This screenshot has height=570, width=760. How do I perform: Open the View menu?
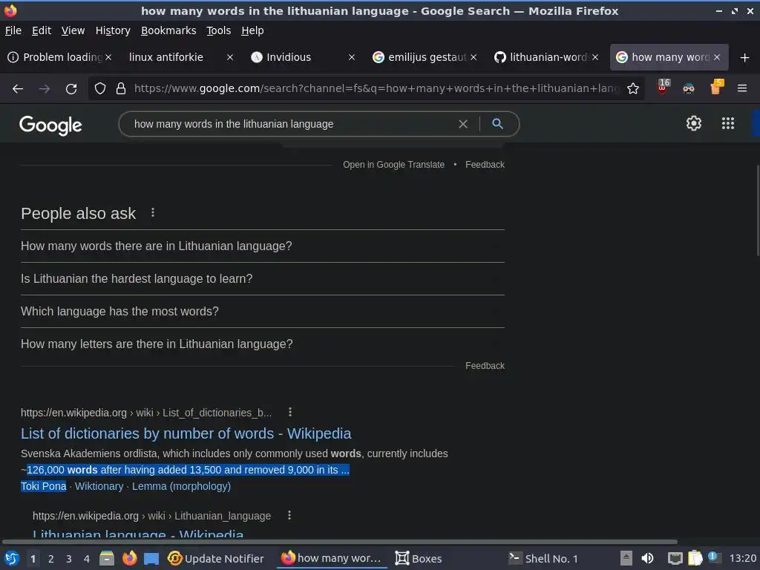pos(73,30)
